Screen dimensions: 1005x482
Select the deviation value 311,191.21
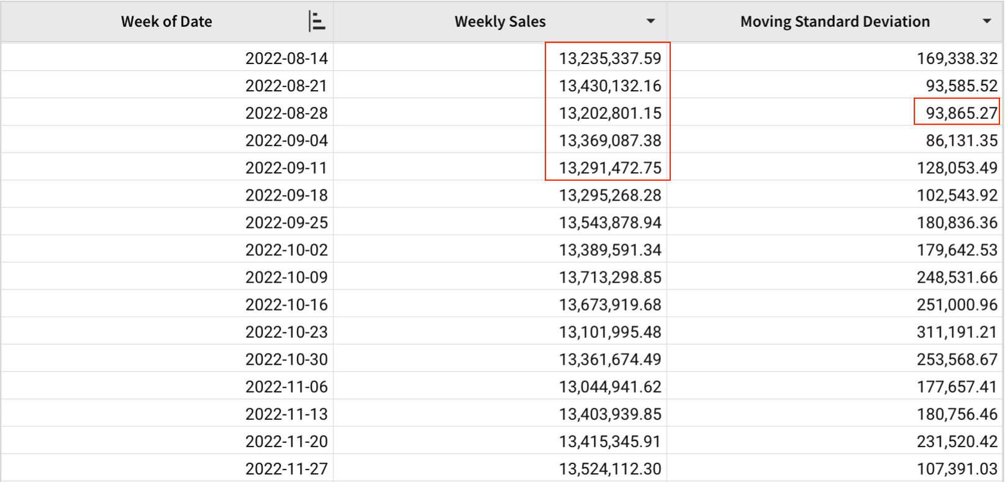pos(957,332)
